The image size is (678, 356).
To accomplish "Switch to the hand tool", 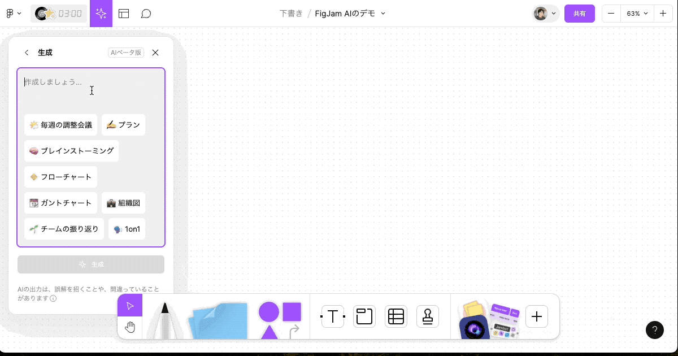I will coord(130,327).
